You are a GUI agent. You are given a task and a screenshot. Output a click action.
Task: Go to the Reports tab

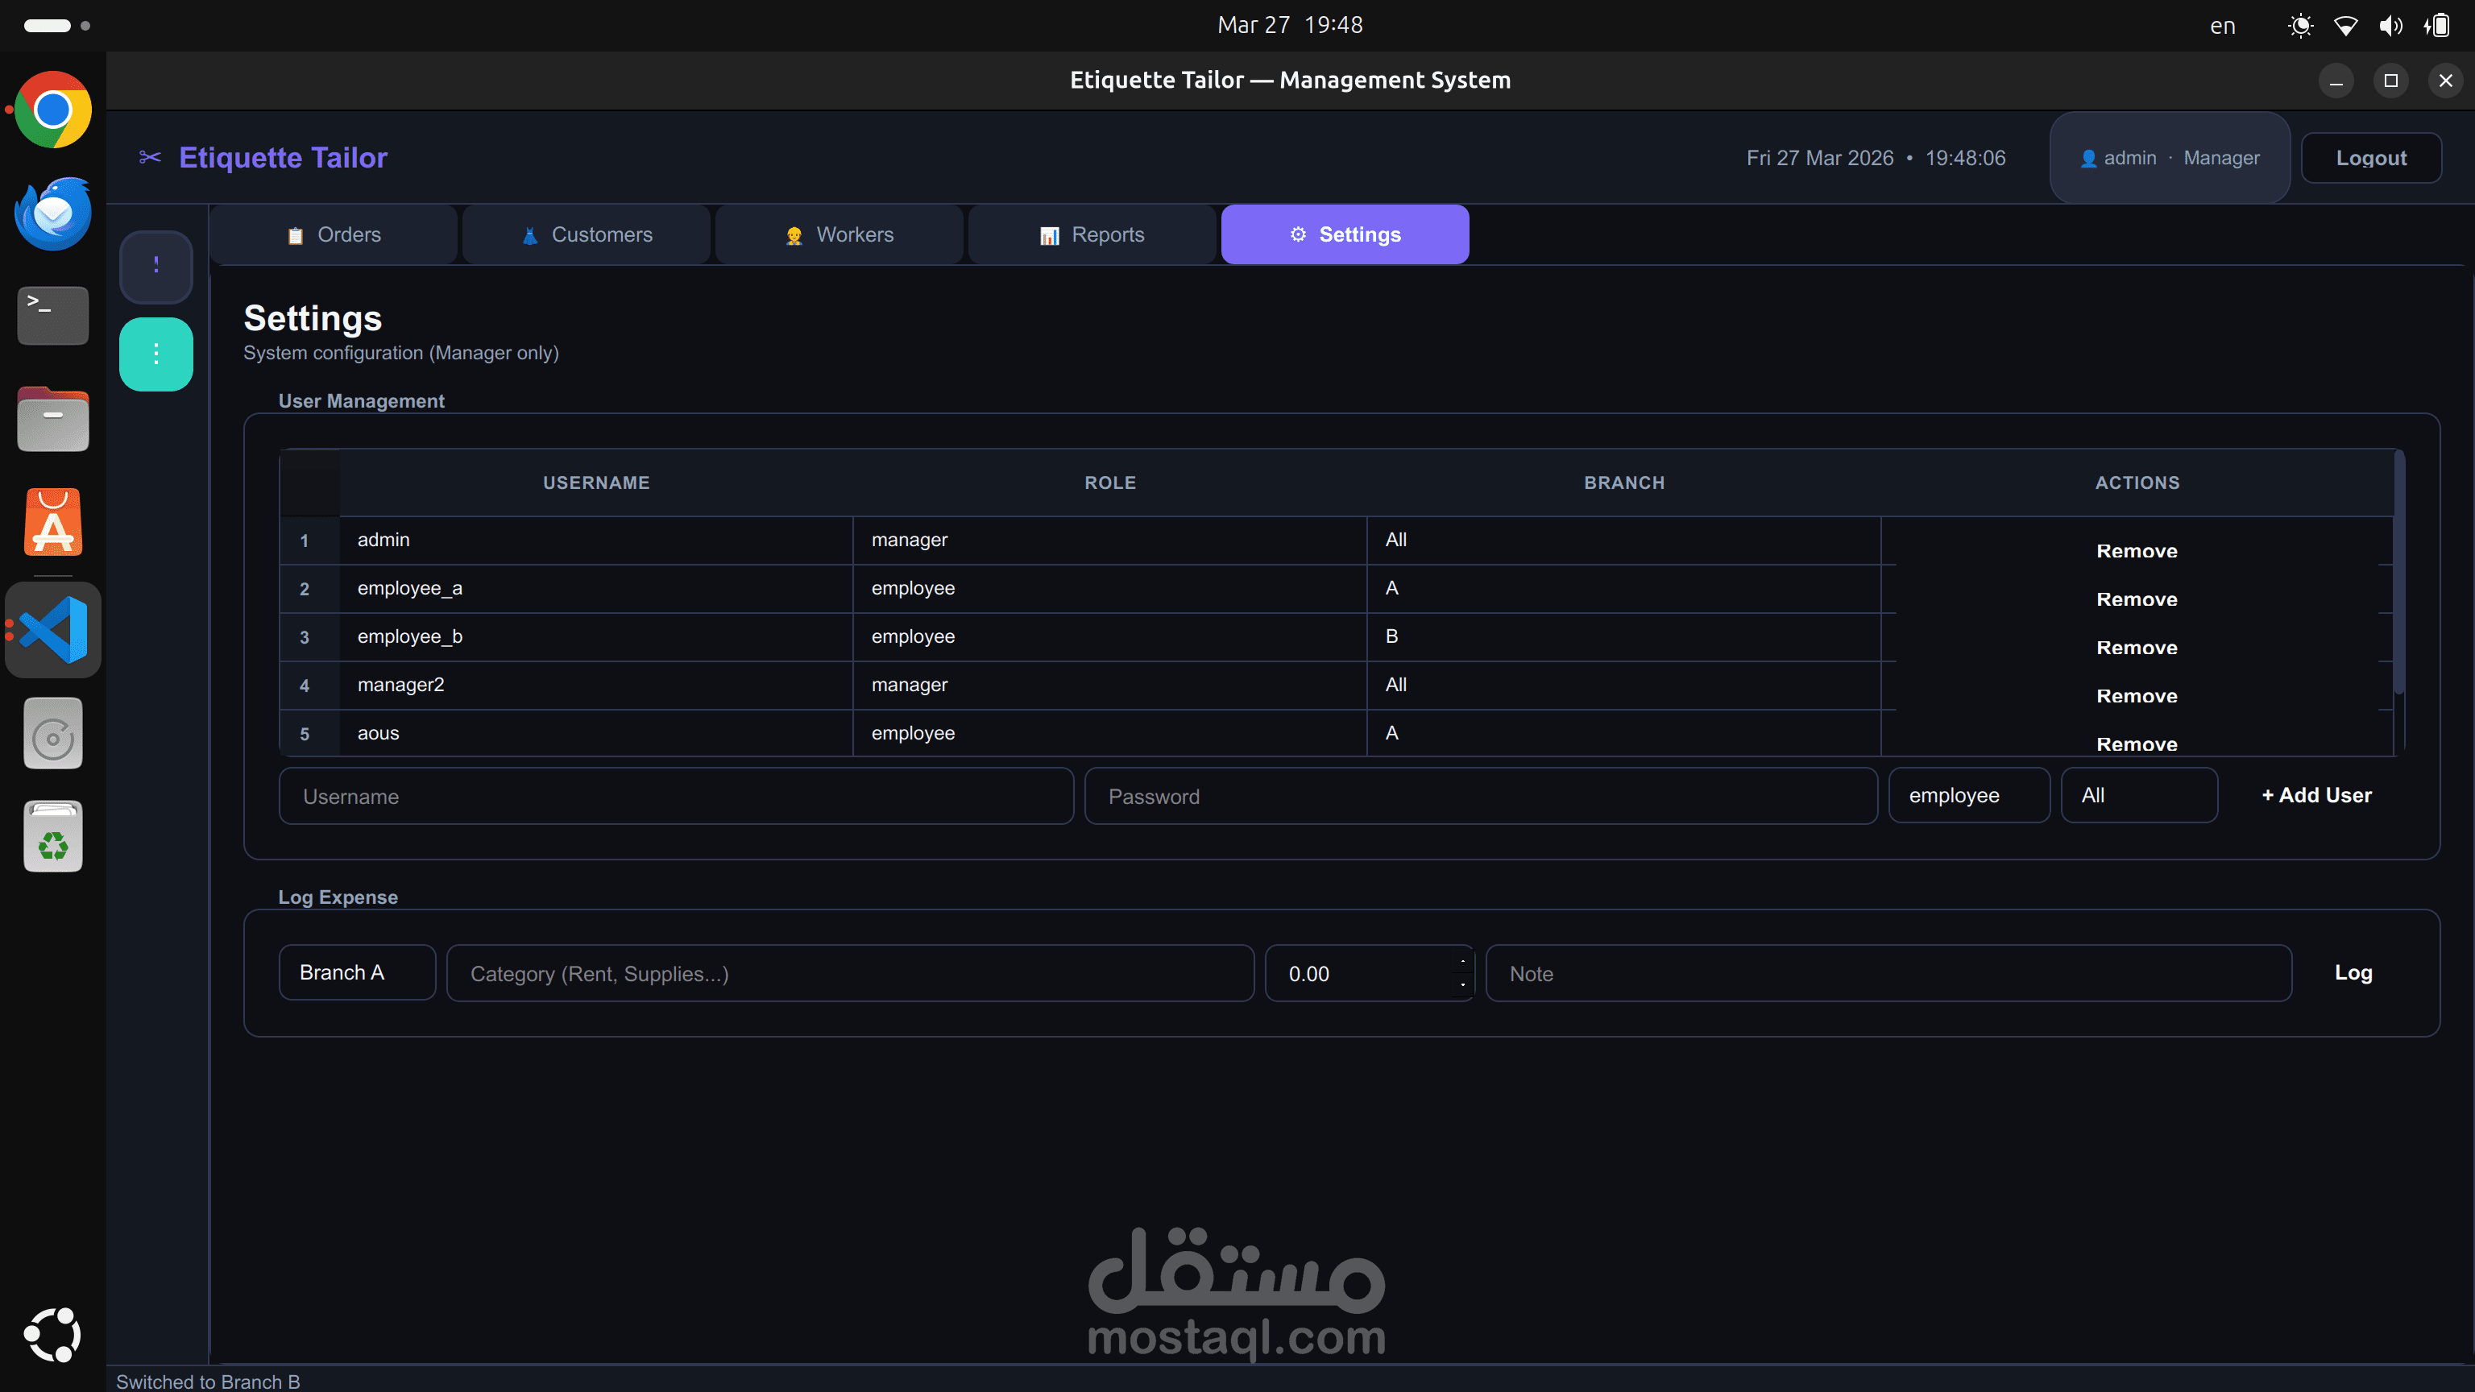pos(1092,234)
